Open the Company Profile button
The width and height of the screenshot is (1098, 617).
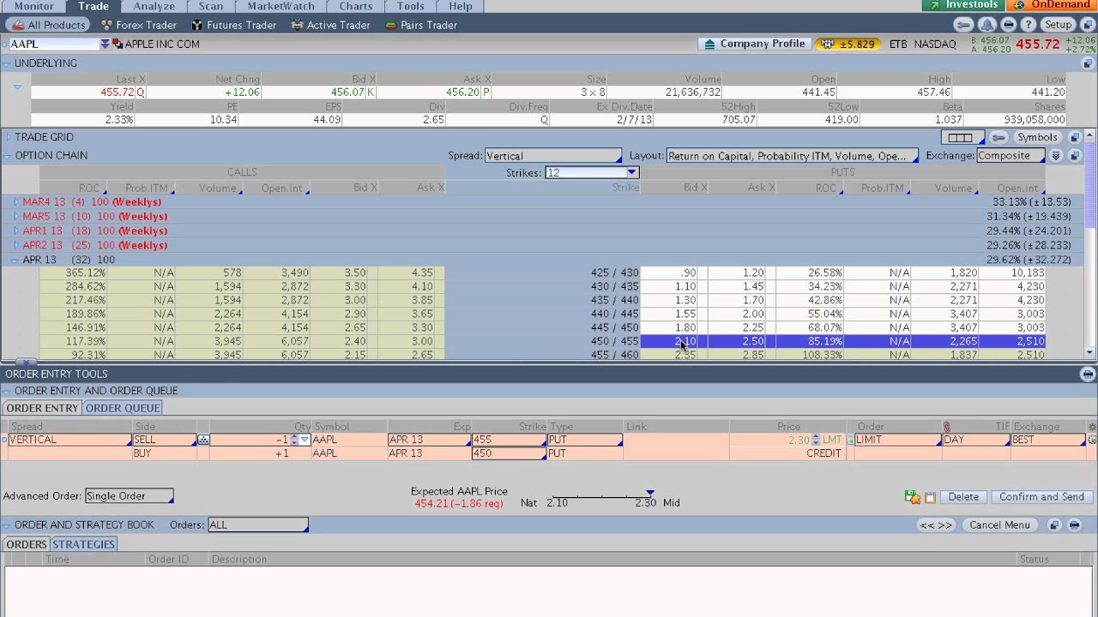[x=755, y=44]
